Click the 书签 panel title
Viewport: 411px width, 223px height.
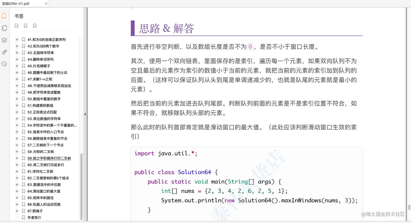19,16
